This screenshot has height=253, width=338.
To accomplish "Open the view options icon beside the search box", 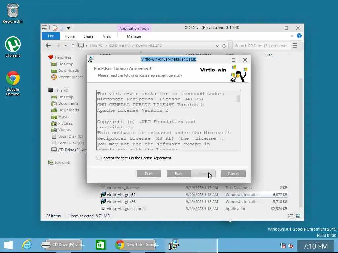I will click(x=295, y=45).
